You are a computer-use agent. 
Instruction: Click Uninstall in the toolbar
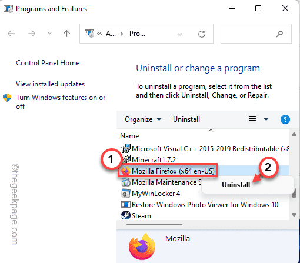pos(186,119)
